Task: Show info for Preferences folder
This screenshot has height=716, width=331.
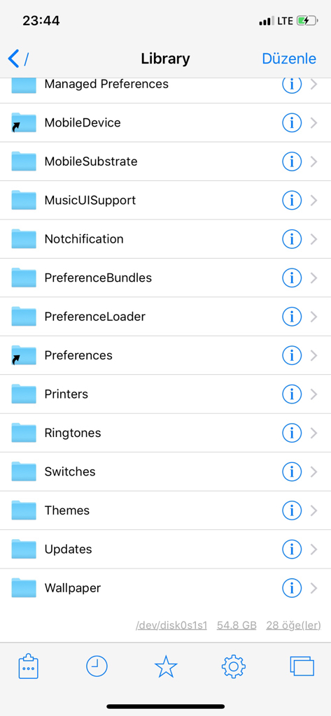Action: point(292,355)
